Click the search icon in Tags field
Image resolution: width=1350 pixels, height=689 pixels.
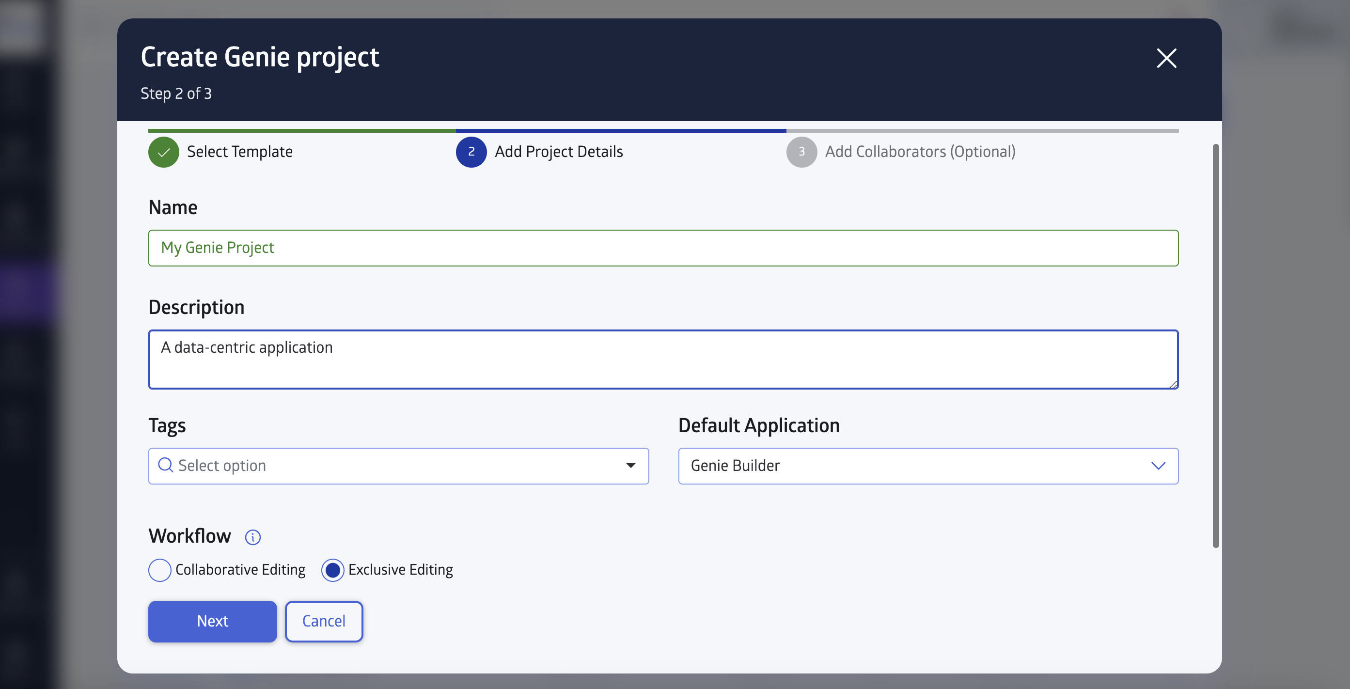pos(166,465)
